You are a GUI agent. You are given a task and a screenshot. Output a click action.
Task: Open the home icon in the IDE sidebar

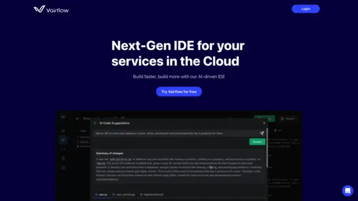(63, 131)
